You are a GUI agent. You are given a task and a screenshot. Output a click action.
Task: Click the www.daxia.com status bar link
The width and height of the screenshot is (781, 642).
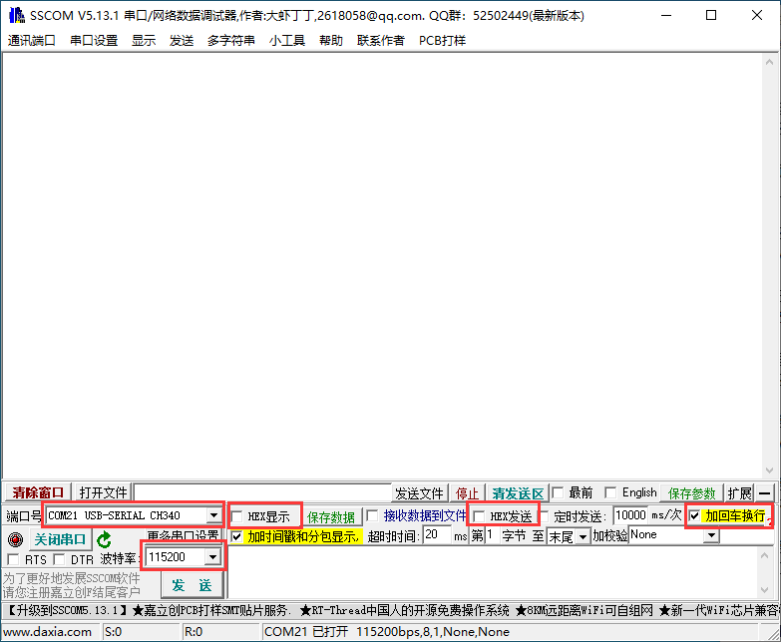[x=47, y=632]
